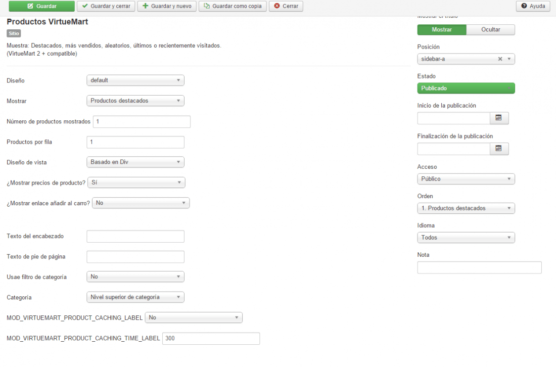Open the Mostrar Productos destacados dropdown

pyautogui.click(x=135, y=101)
